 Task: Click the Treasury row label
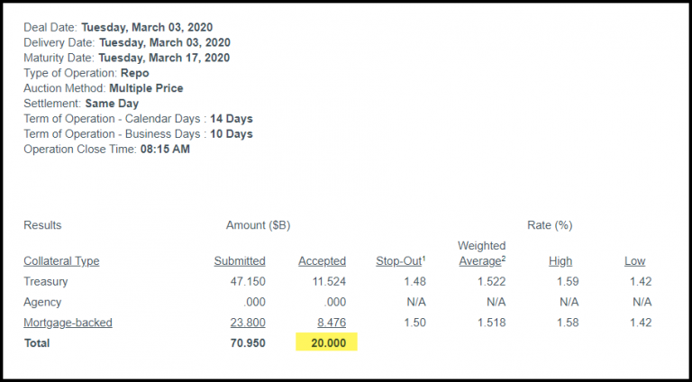pyautogui.click(x=46, y=282)
